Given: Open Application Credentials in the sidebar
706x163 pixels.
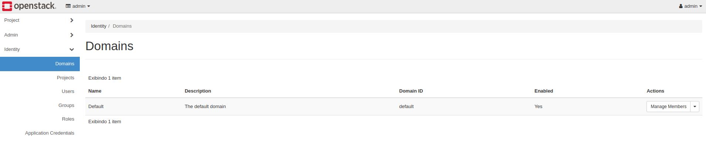Looking at the screenshot, I should [50, 133].
